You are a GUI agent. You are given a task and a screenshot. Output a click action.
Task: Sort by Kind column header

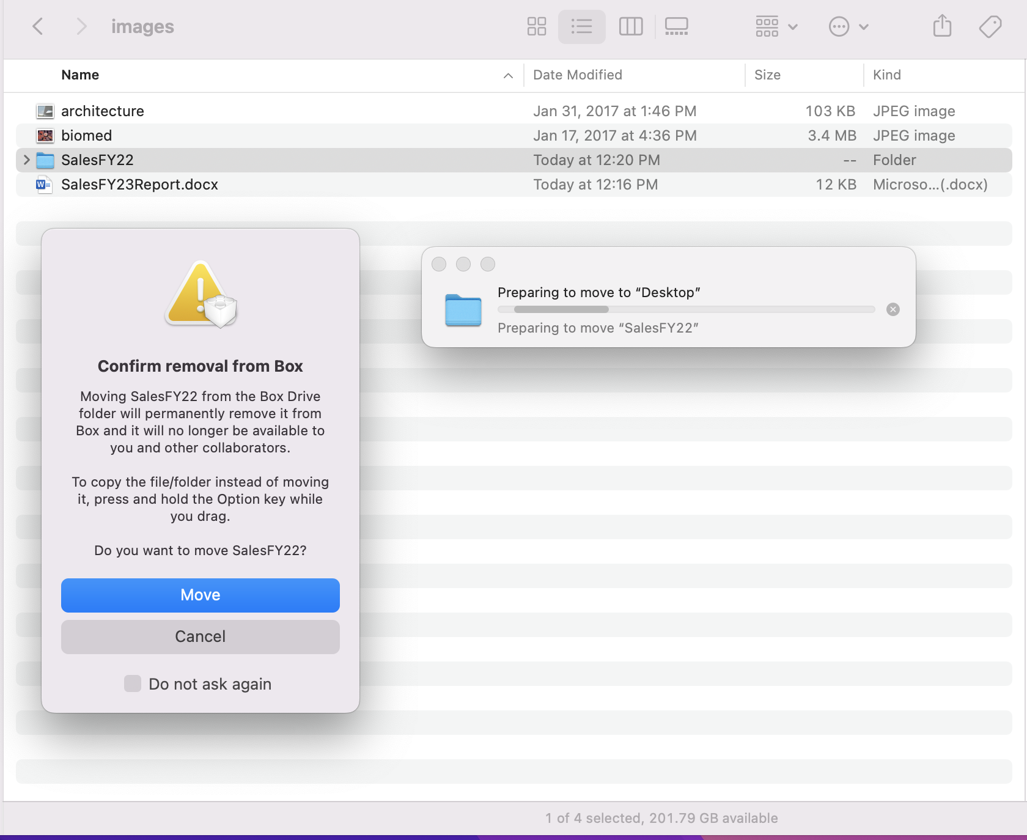(x=886, y=75)
